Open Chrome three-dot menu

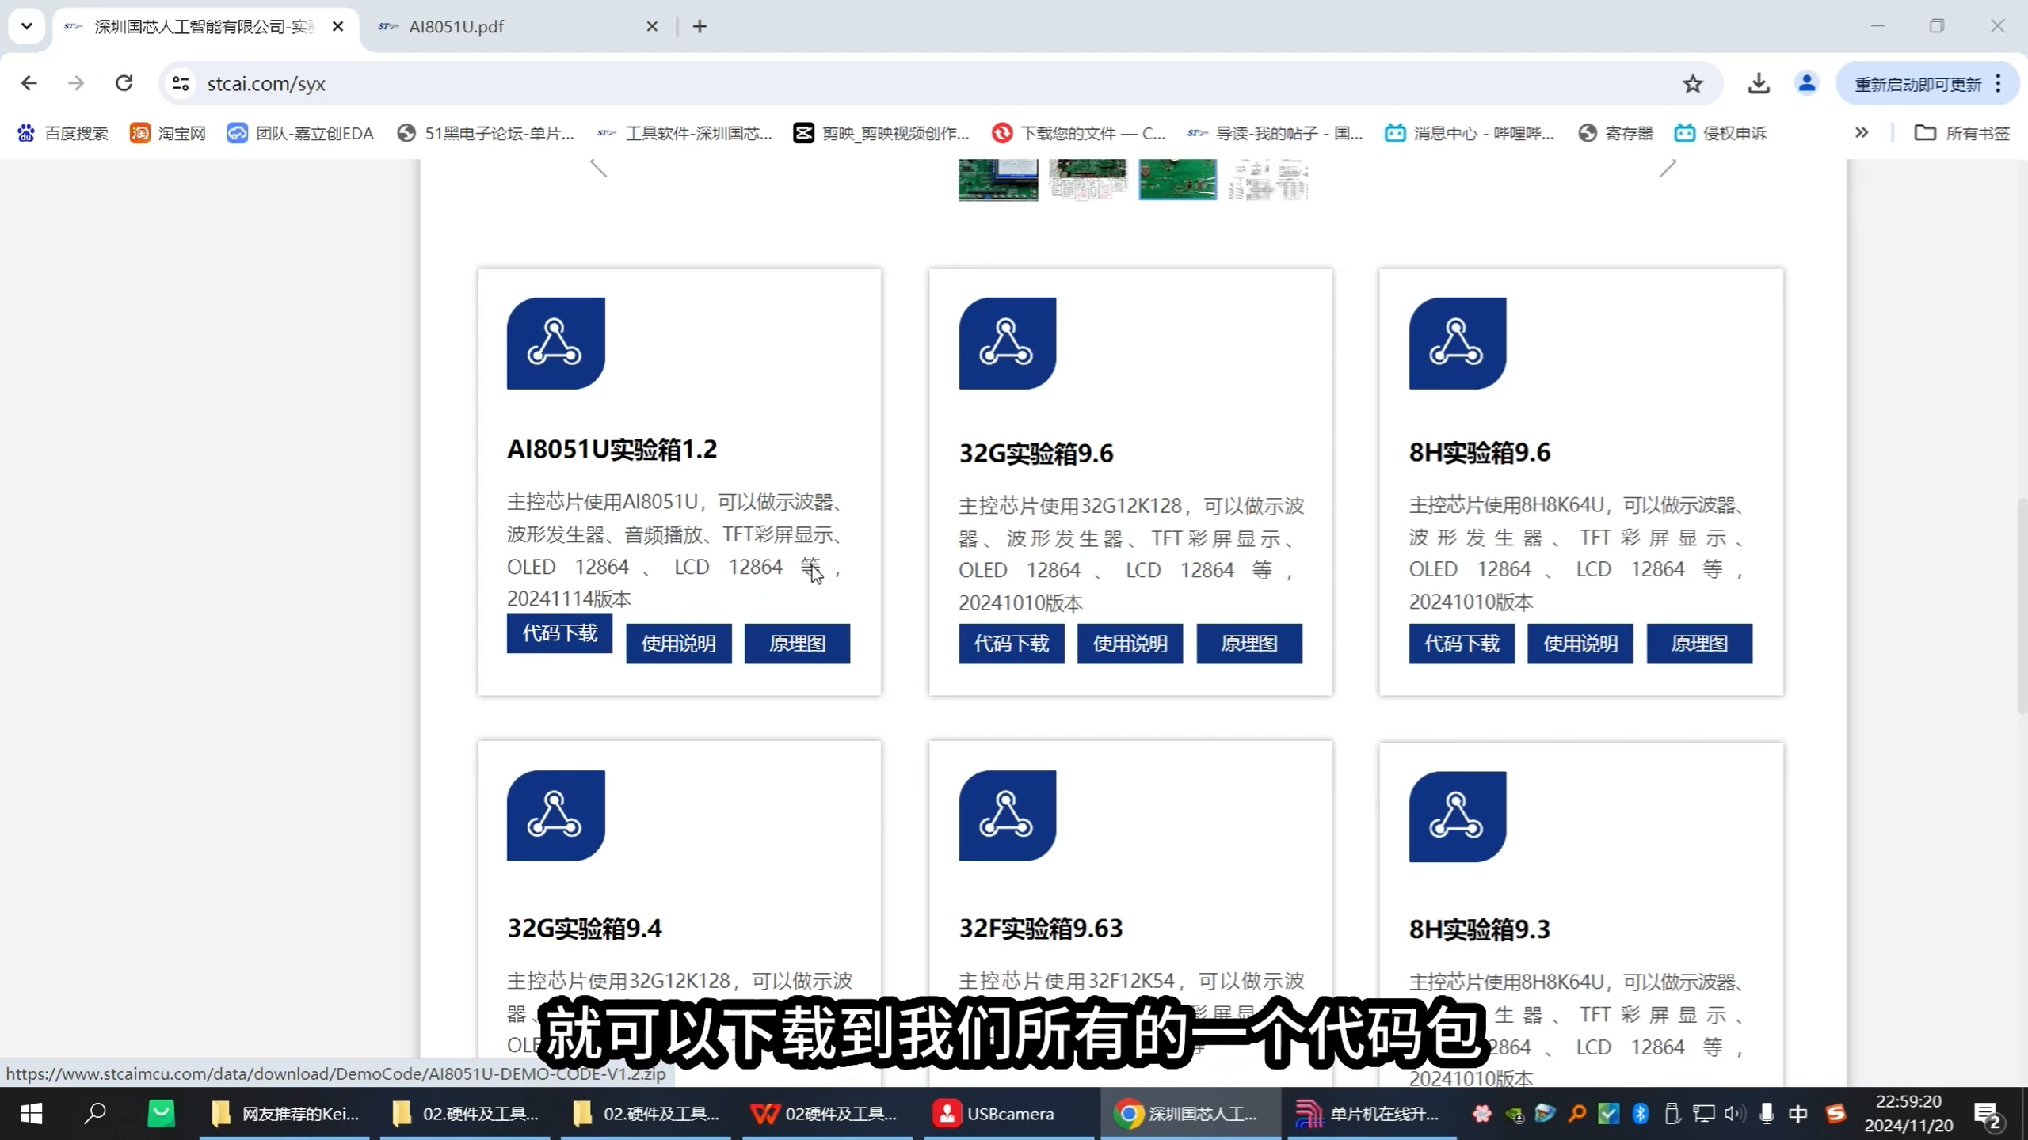1999,84
